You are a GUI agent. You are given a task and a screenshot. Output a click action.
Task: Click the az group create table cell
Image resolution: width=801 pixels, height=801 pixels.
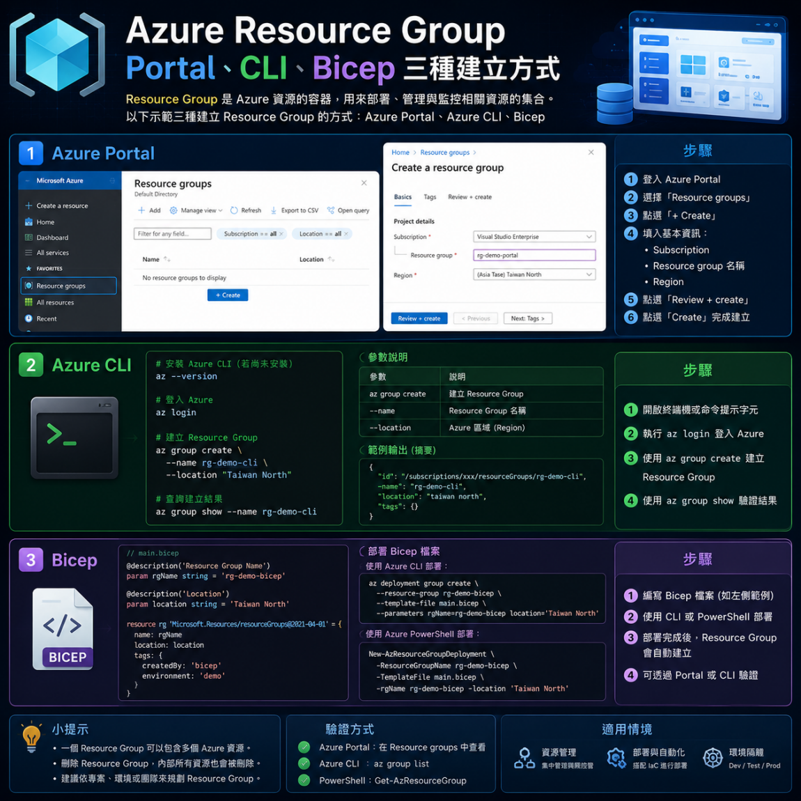(x=400, y=394)
